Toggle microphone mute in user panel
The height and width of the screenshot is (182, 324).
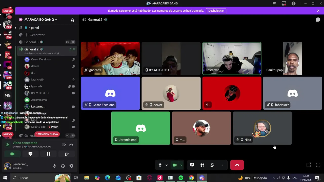[54, 166]
